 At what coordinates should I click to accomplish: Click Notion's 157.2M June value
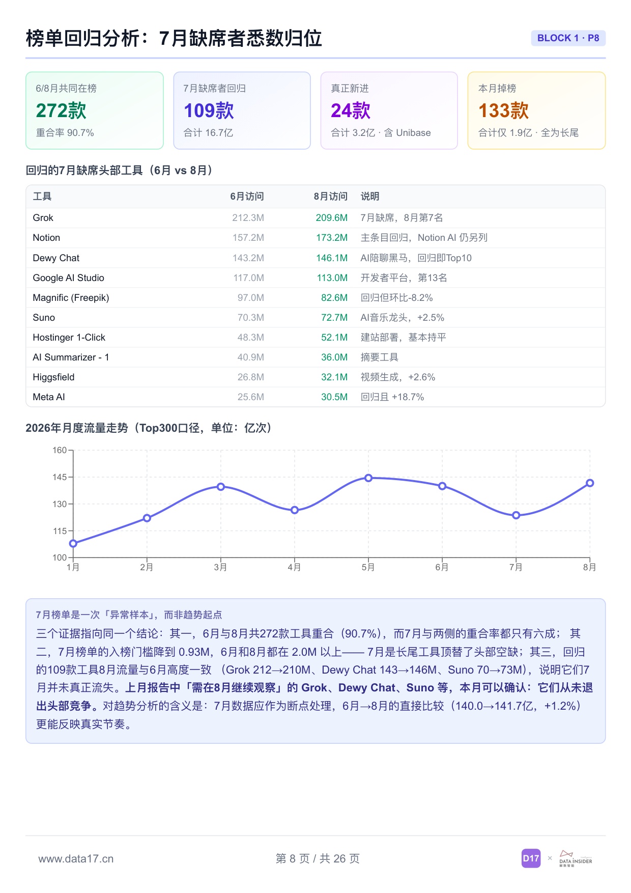248,238
